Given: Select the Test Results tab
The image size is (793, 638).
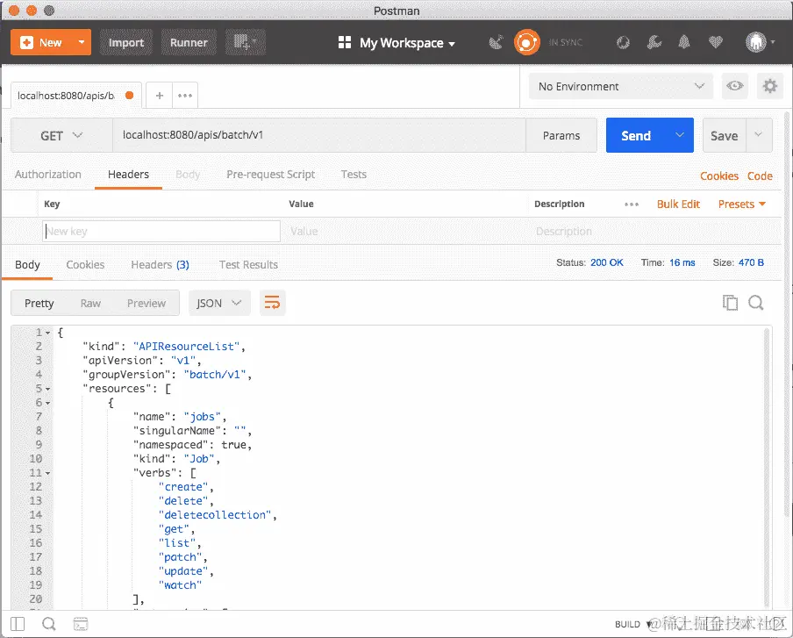Looking at the screenshot, I should (248, 265).
